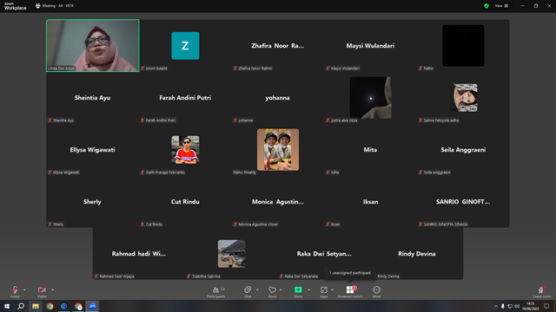556x312 pixels.
Task: Click the Sheintia Ayu participant name
Action: click(92, 98)
